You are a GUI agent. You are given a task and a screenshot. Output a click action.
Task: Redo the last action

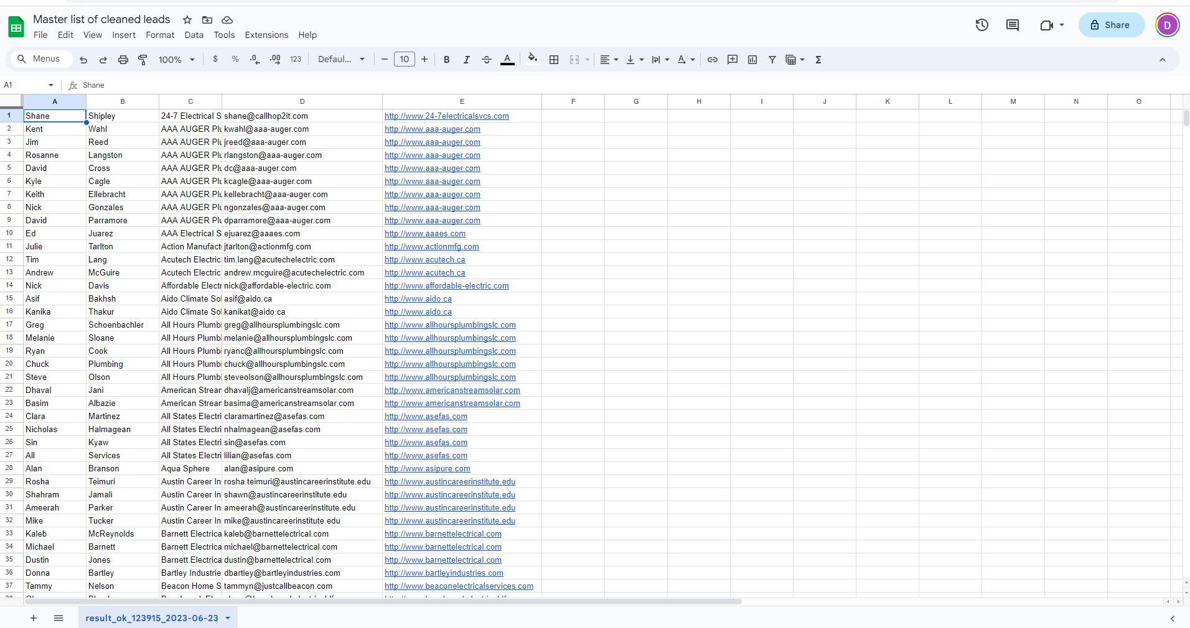click(103, 60)
